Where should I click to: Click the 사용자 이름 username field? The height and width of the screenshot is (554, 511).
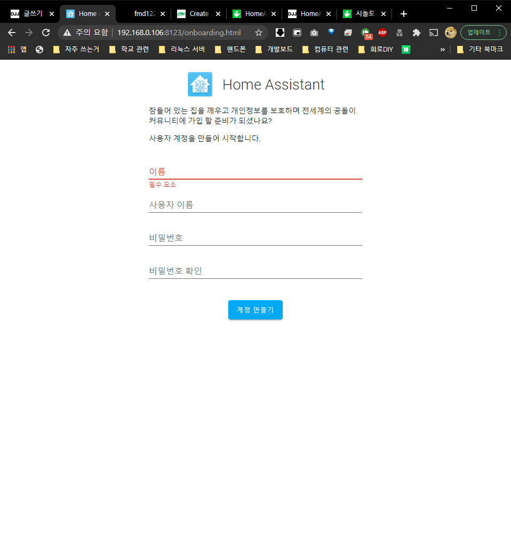pyautogui.click(x=255, y=205)
